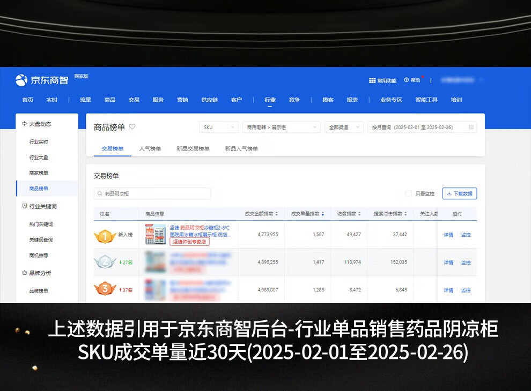The width and height of the screenshot is (531, 391).
Task: Click the 下载数据 button
Action: pos(459,193)
